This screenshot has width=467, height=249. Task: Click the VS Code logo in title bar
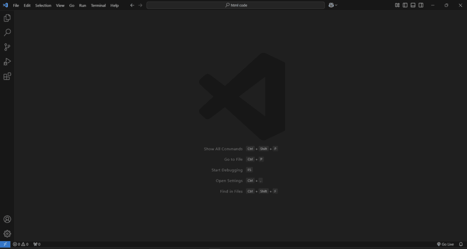5,5
